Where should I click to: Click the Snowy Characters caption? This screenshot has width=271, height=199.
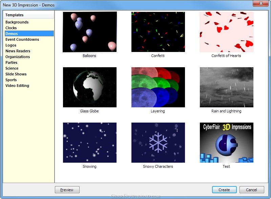pos(158,166)
